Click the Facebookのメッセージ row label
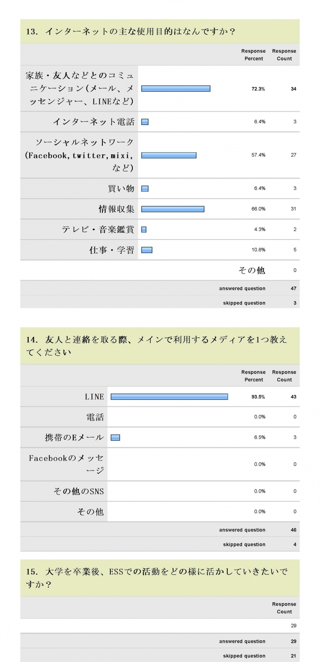Screen dimensions: 320x662 tap(66, 464)
